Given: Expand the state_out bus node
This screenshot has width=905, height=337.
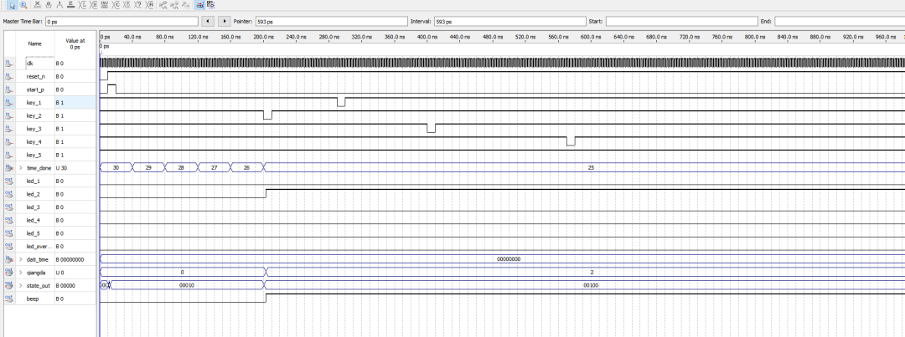Looking at the screenshot, I should pos(21,286).
